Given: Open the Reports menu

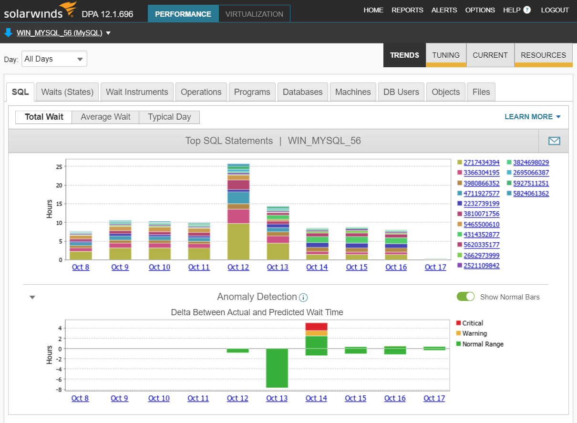Looking at the screenshot, I should click(x=407, y=10).
